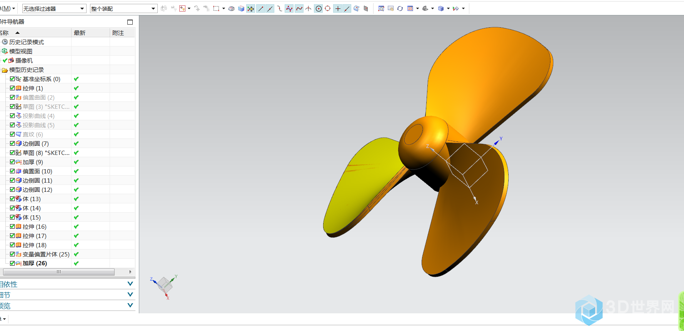Uncheck the 变量偏置片体 (25) checkbox
The height and width of the screenshot is (331, 684).
click(x=12, y=254)
